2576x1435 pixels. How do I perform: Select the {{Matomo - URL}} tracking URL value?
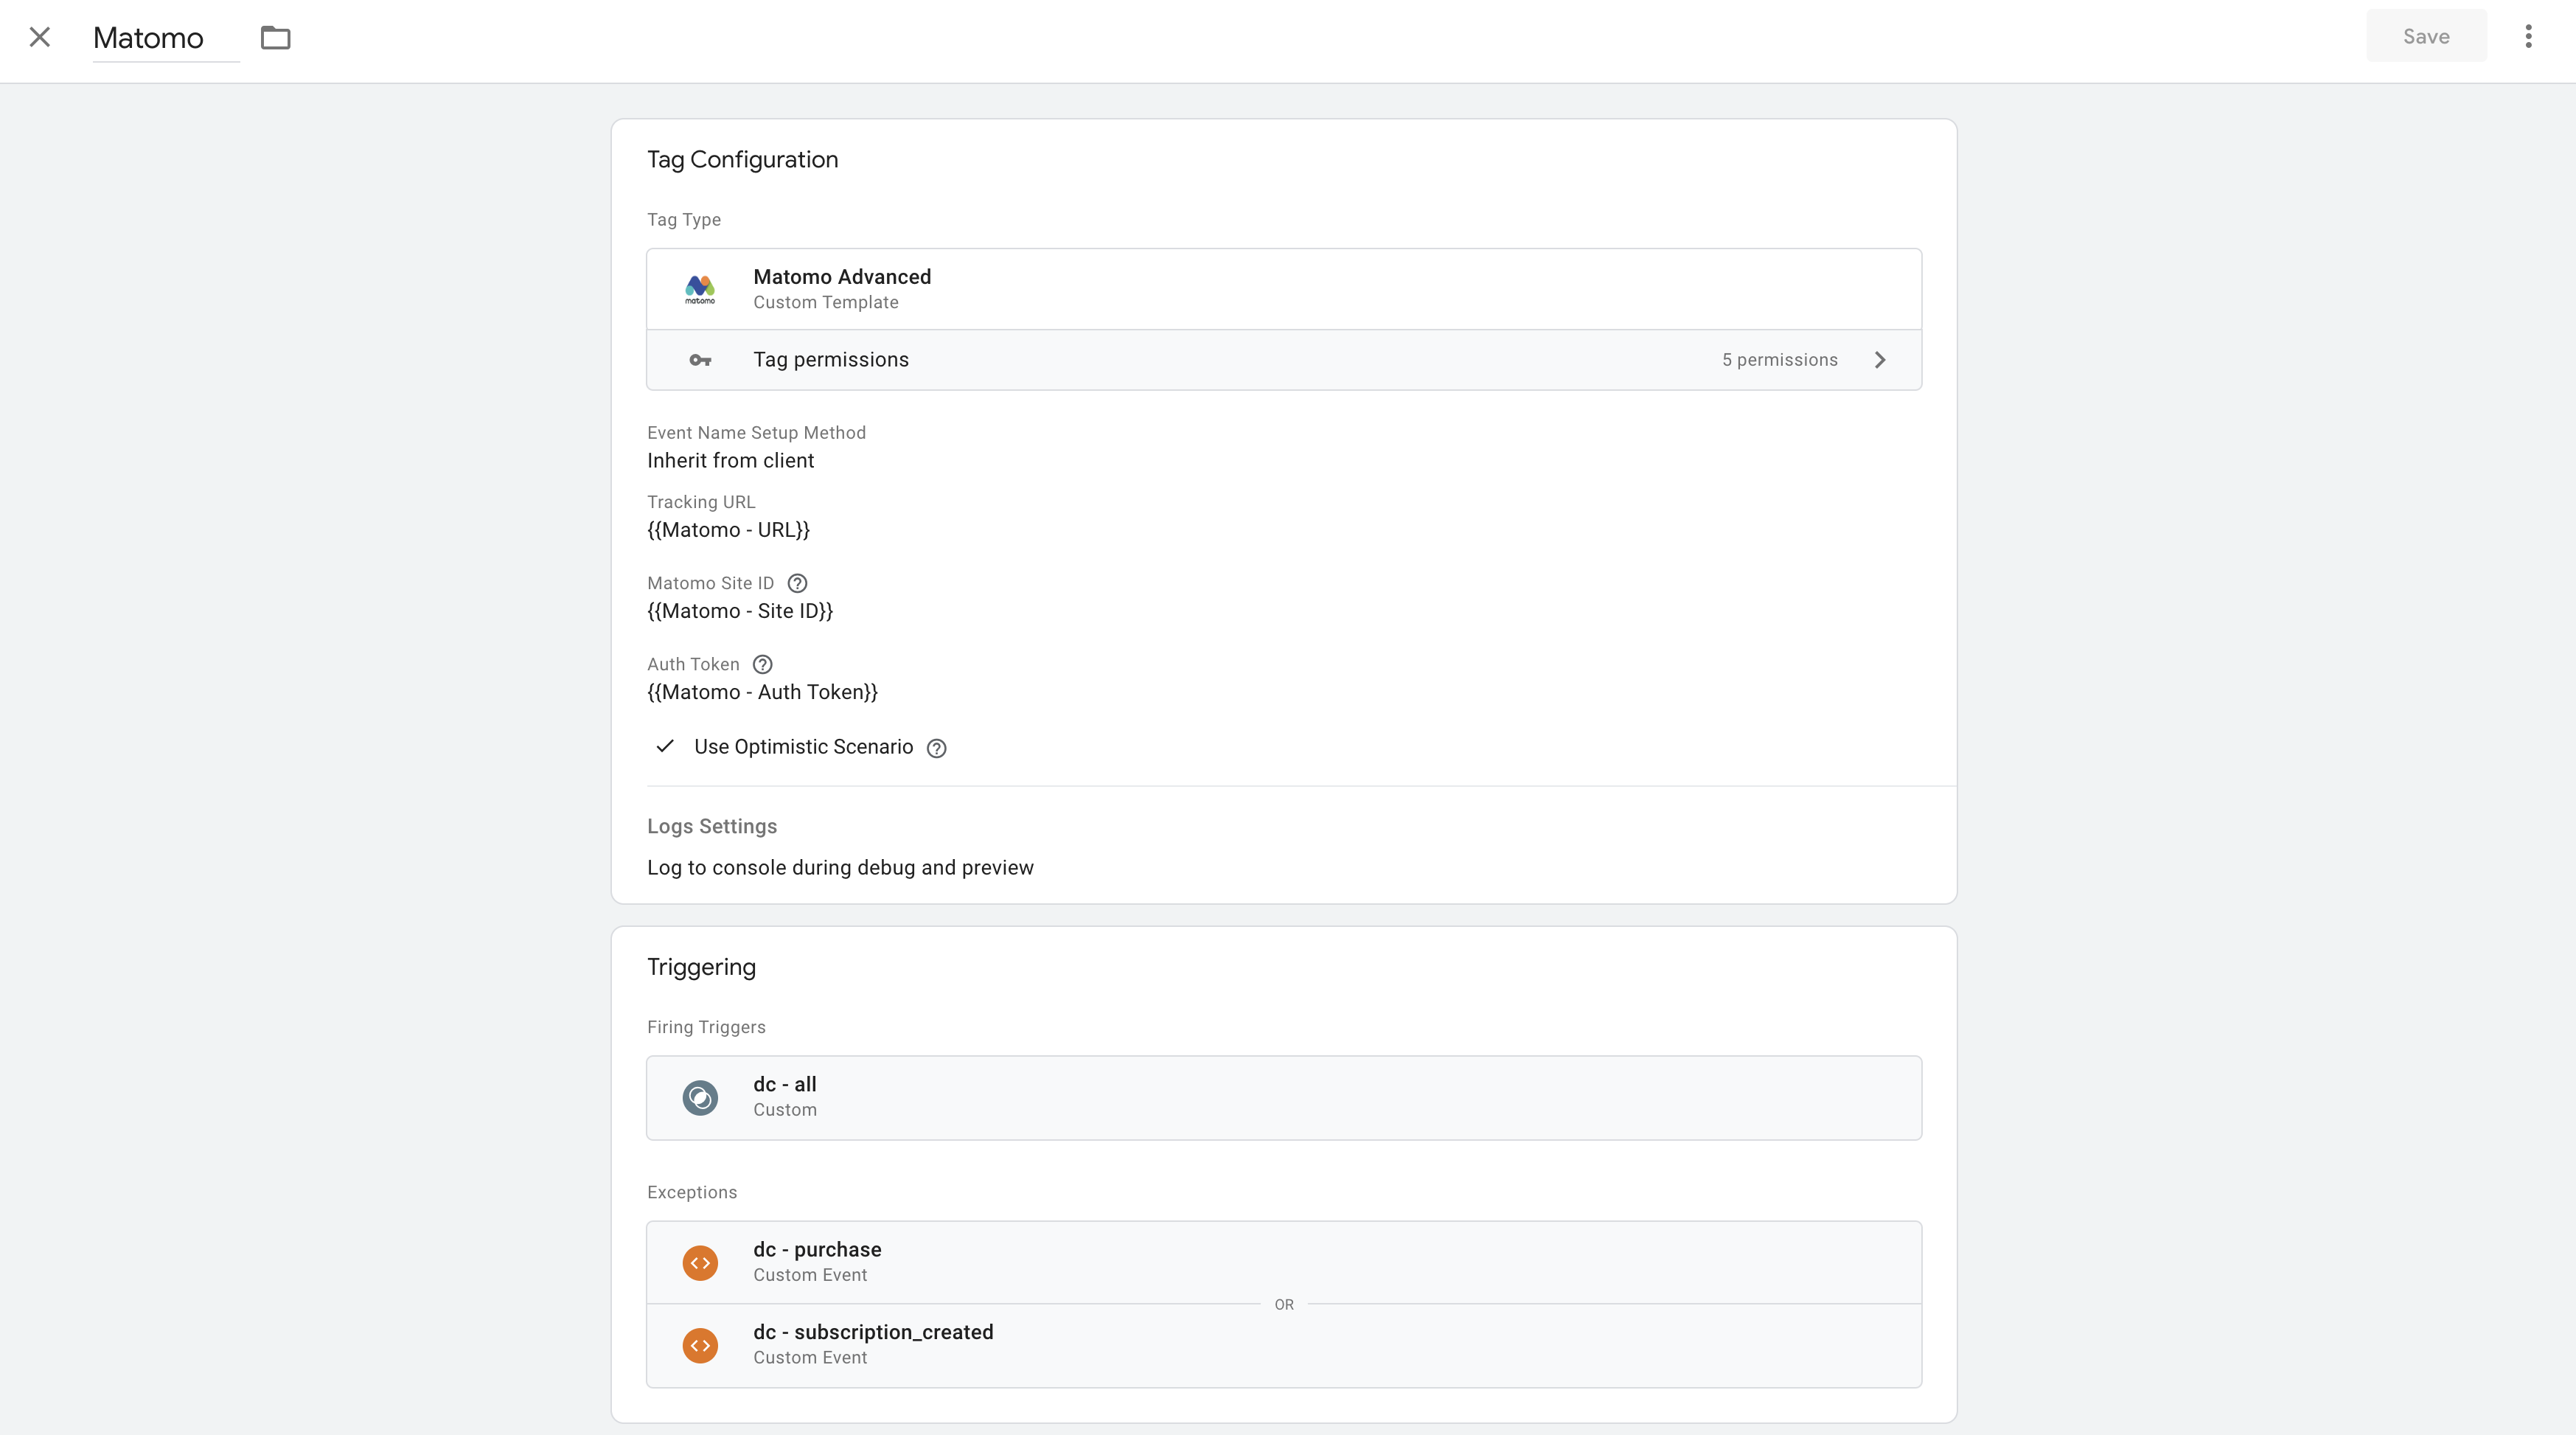pos(728,530)
